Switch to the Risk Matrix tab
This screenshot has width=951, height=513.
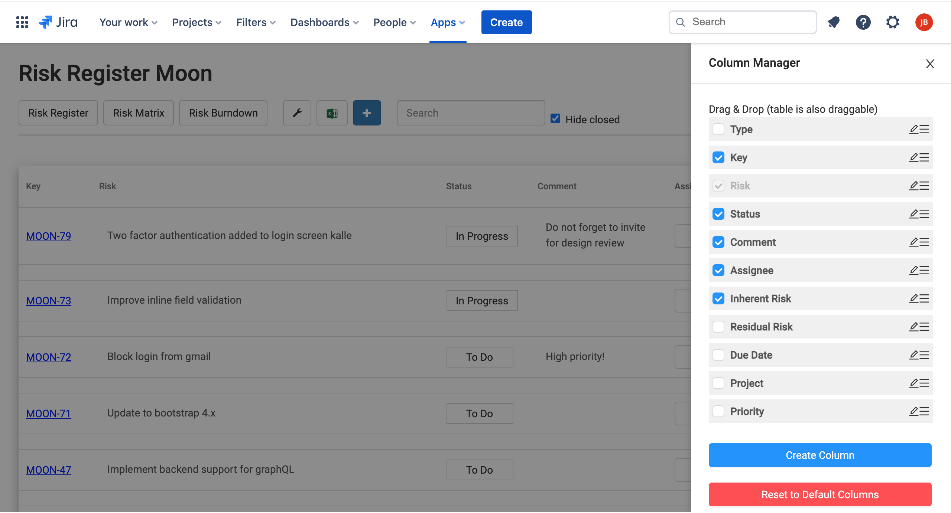coord(139,113)
